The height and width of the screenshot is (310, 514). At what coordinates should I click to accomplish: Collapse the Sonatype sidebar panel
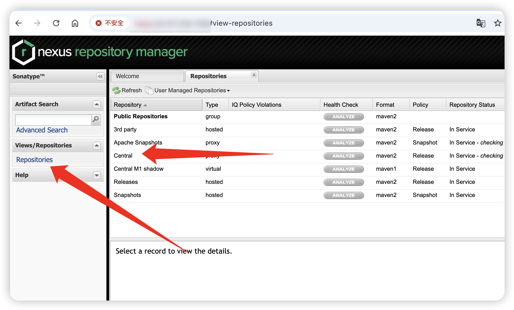(x=100, y=76)
